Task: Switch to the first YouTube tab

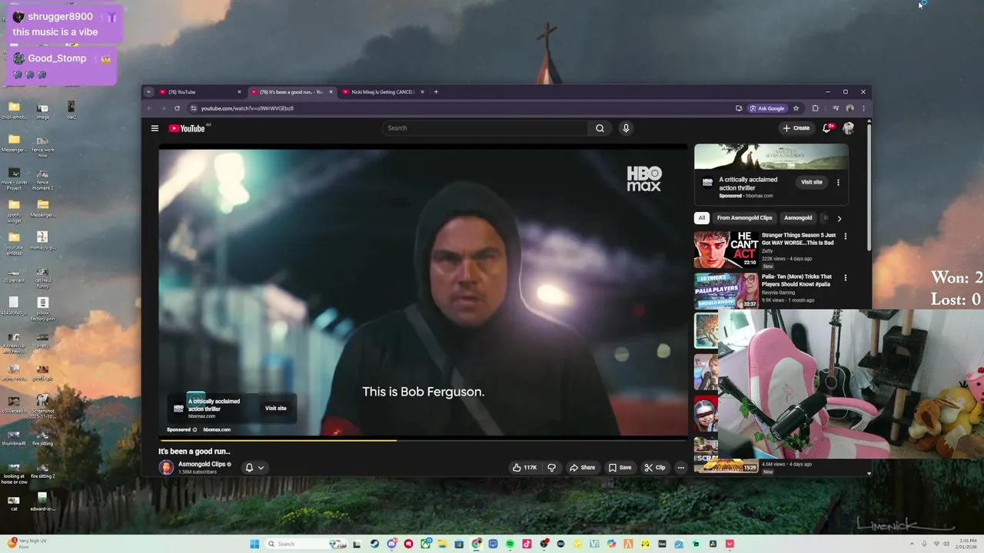Action: click(x=201, y=92)
